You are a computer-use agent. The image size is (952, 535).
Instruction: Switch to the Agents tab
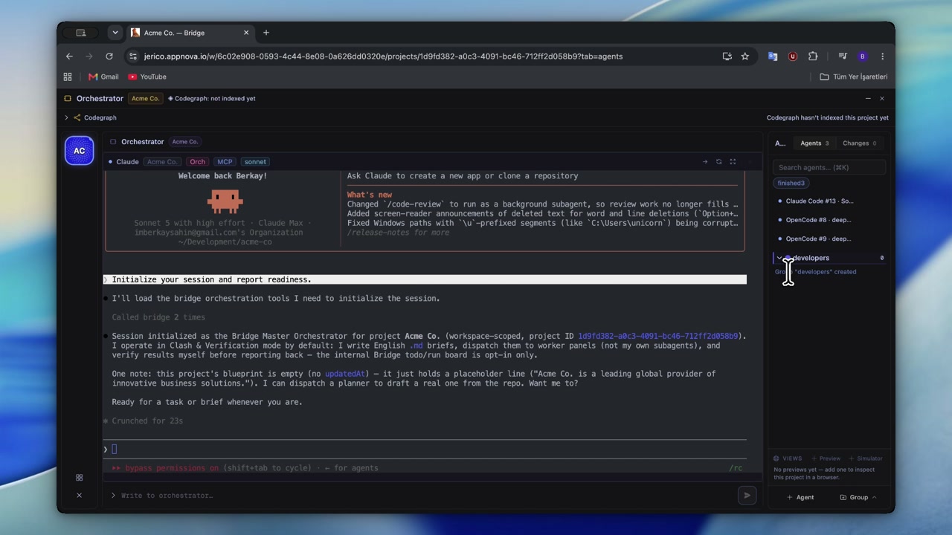tap(814, 143)
